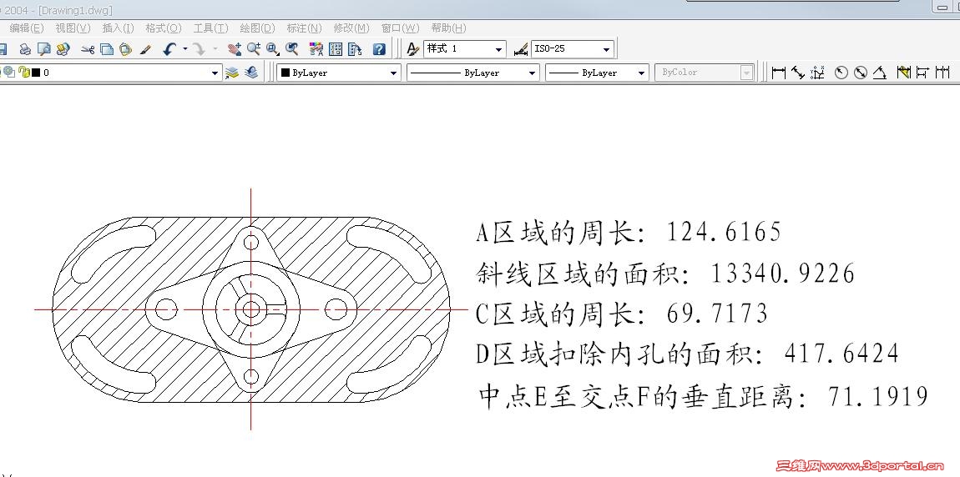Image resolution: width=960 pixels, height=477 pixels.
Task: Open Plot Preview from the toolbar
Action: [43, 49]
